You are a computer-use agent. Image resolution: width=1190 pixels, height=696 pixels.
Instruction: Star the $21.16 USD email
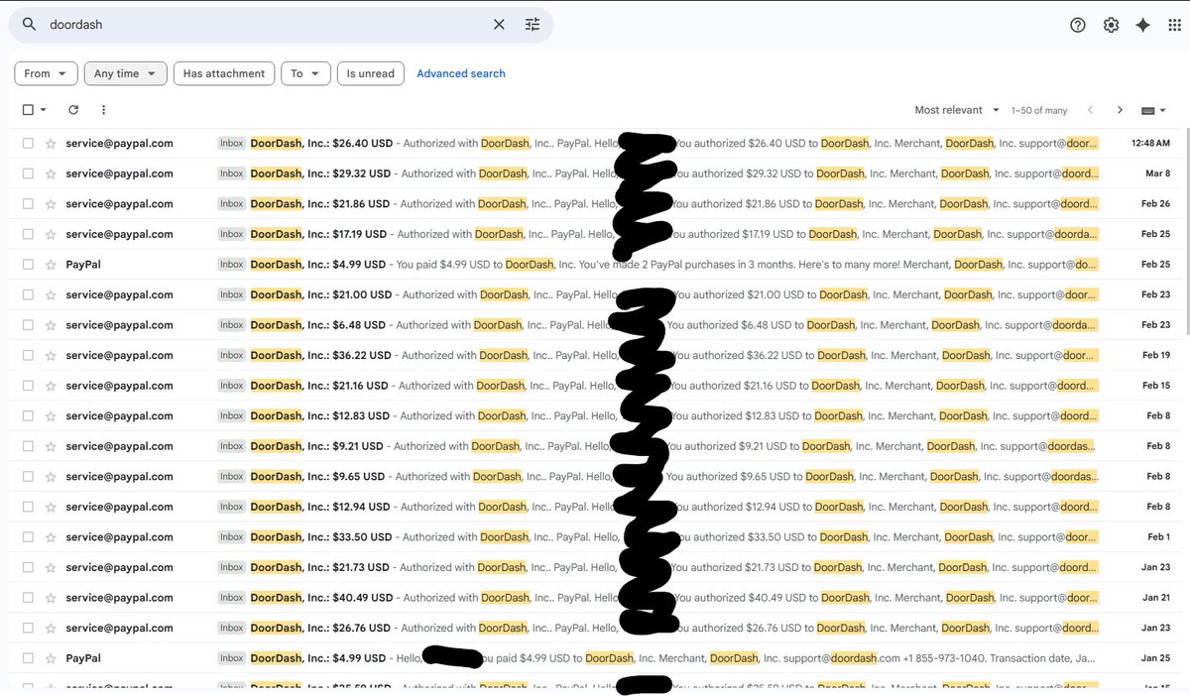(x=51, y=386)
